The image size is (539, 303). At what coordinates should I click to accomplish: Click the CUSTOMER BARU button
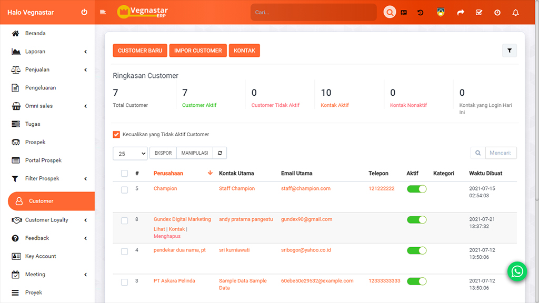pyautogui.click(x=140, y=50)
